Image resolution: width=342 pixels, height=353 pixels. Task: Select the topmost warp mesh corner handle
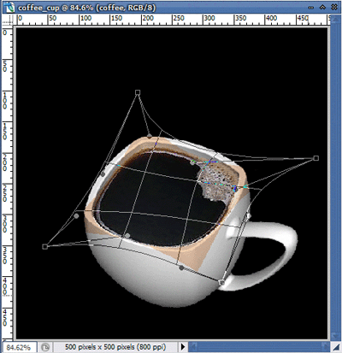(138, 92)
